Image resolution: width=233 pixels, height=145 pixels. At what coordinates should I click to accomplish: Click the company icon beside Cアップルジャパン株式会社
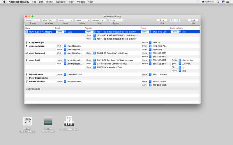[27, 32]
